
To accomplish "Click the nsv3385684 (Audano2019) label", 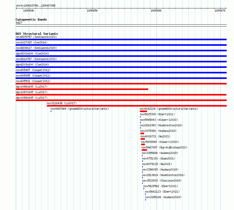I will coord(160,153).
